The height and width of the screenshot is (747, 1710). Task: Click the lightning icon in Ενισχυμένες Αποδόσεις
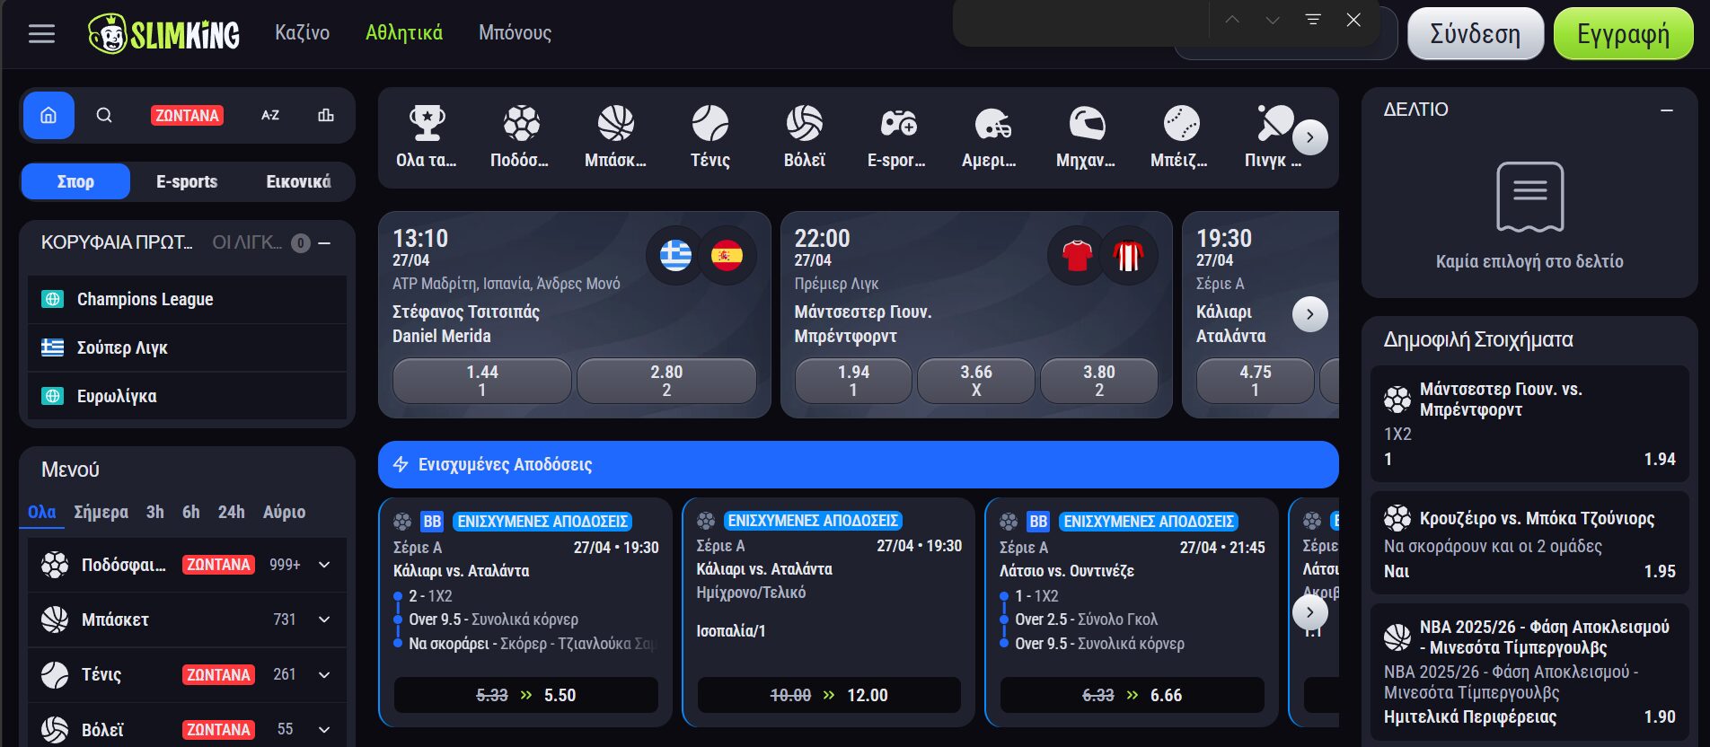coord(401,464)
